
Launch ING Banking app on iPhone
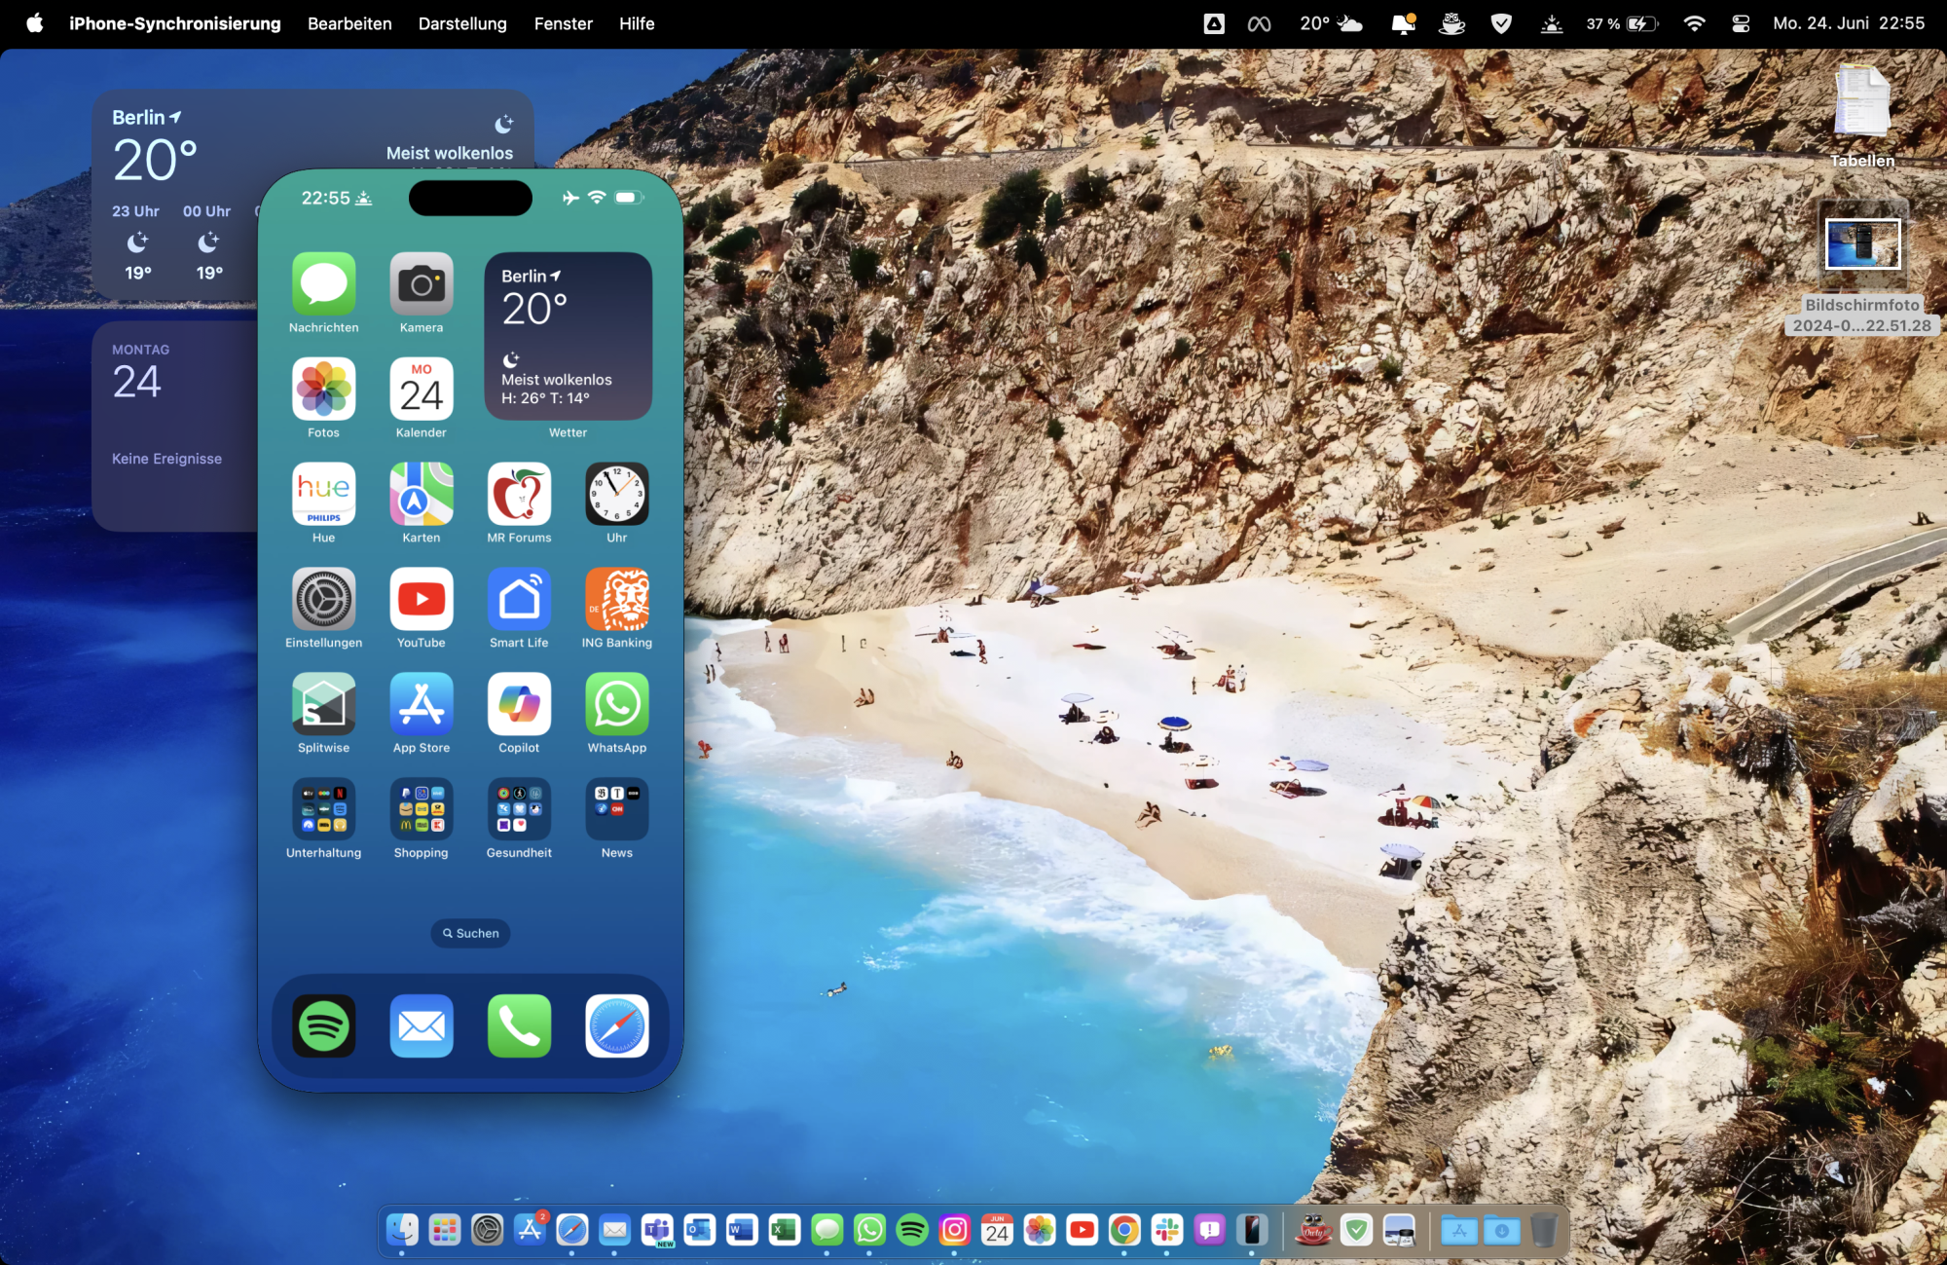click(616, 600)
